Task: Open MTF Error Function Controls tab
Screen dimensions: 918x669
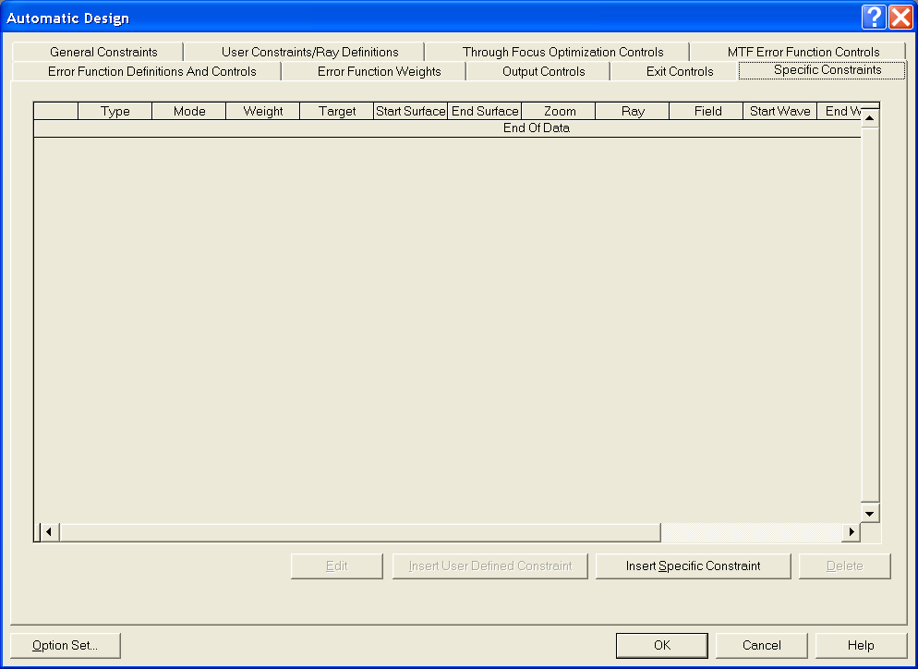Action: (x=803, y=52)
